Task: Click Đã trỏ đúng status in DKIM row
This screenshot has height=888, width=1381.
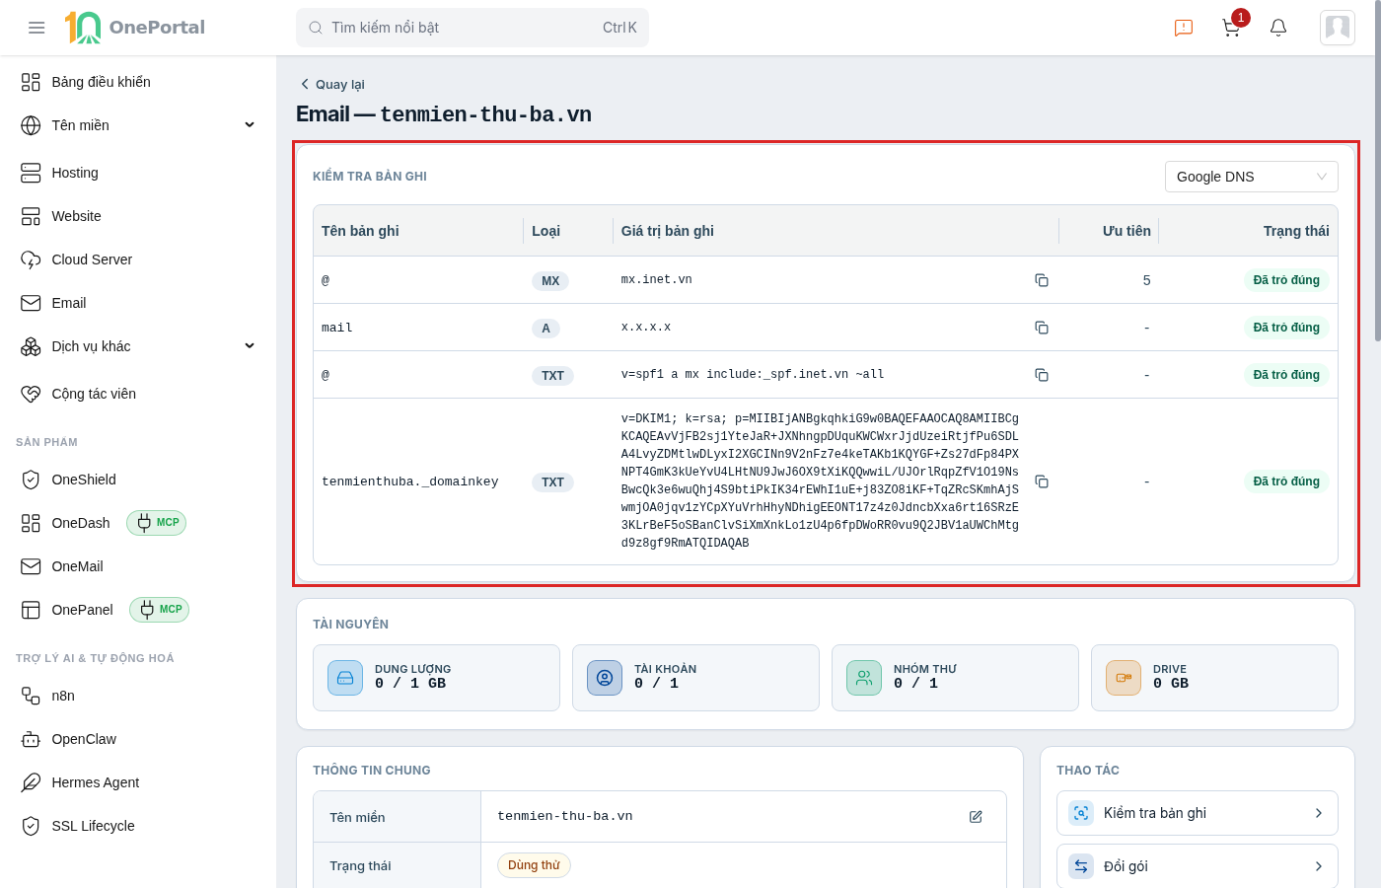Action: click(1286, 481)
